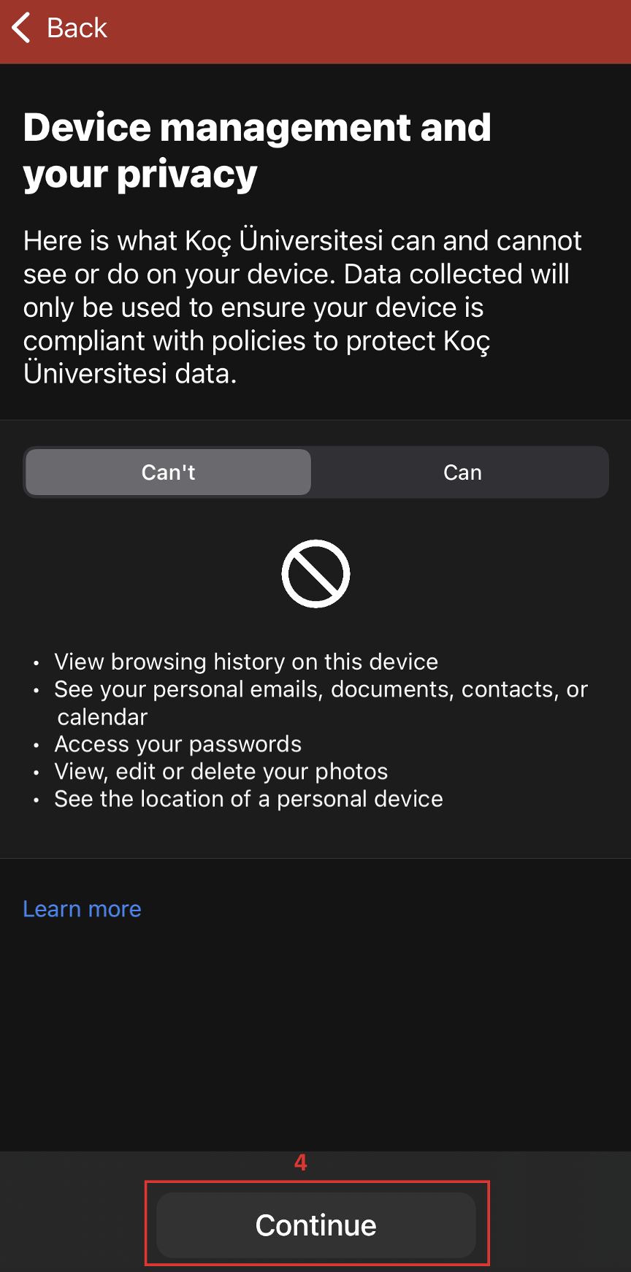The width and height of the screenshot is (631, 1272).
Task: Expand details via the Learn more text
Action: click(x=82, y=909)
